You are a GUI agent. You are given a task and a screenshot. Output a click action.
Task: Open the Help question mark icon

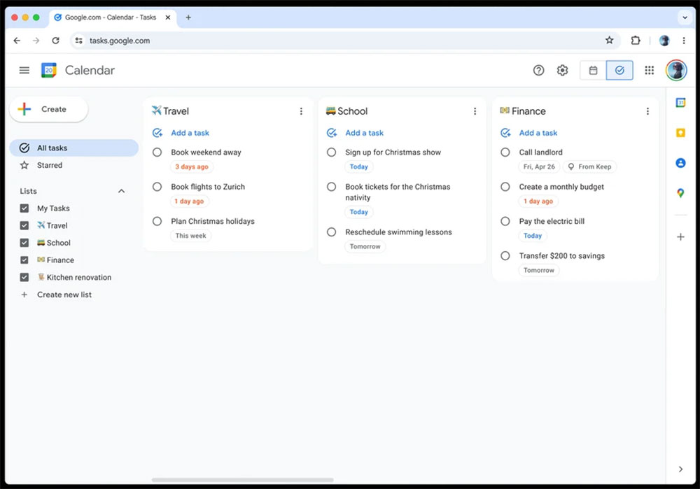point(538,70)
